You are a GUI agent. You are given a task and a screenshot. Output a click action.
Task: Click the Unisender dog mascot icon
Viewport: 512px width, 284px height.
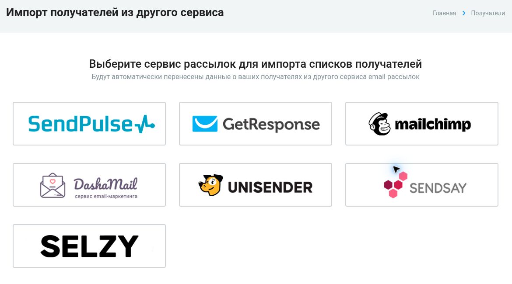[x=211, y=185]
